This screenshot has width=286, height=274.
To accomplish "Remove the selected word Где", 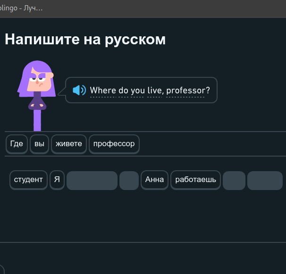I will tap(17, 144).
